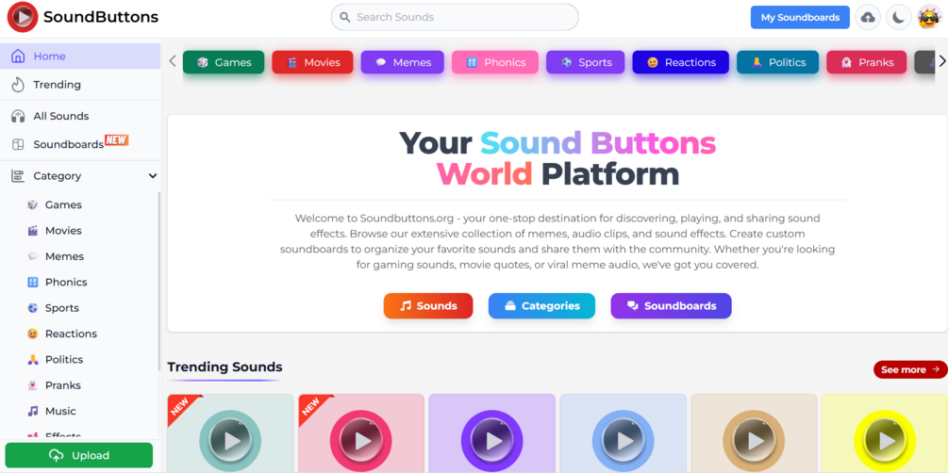948x473 pixels.
Task: Click the Category icon in sidebar
Action: [18, 176]
